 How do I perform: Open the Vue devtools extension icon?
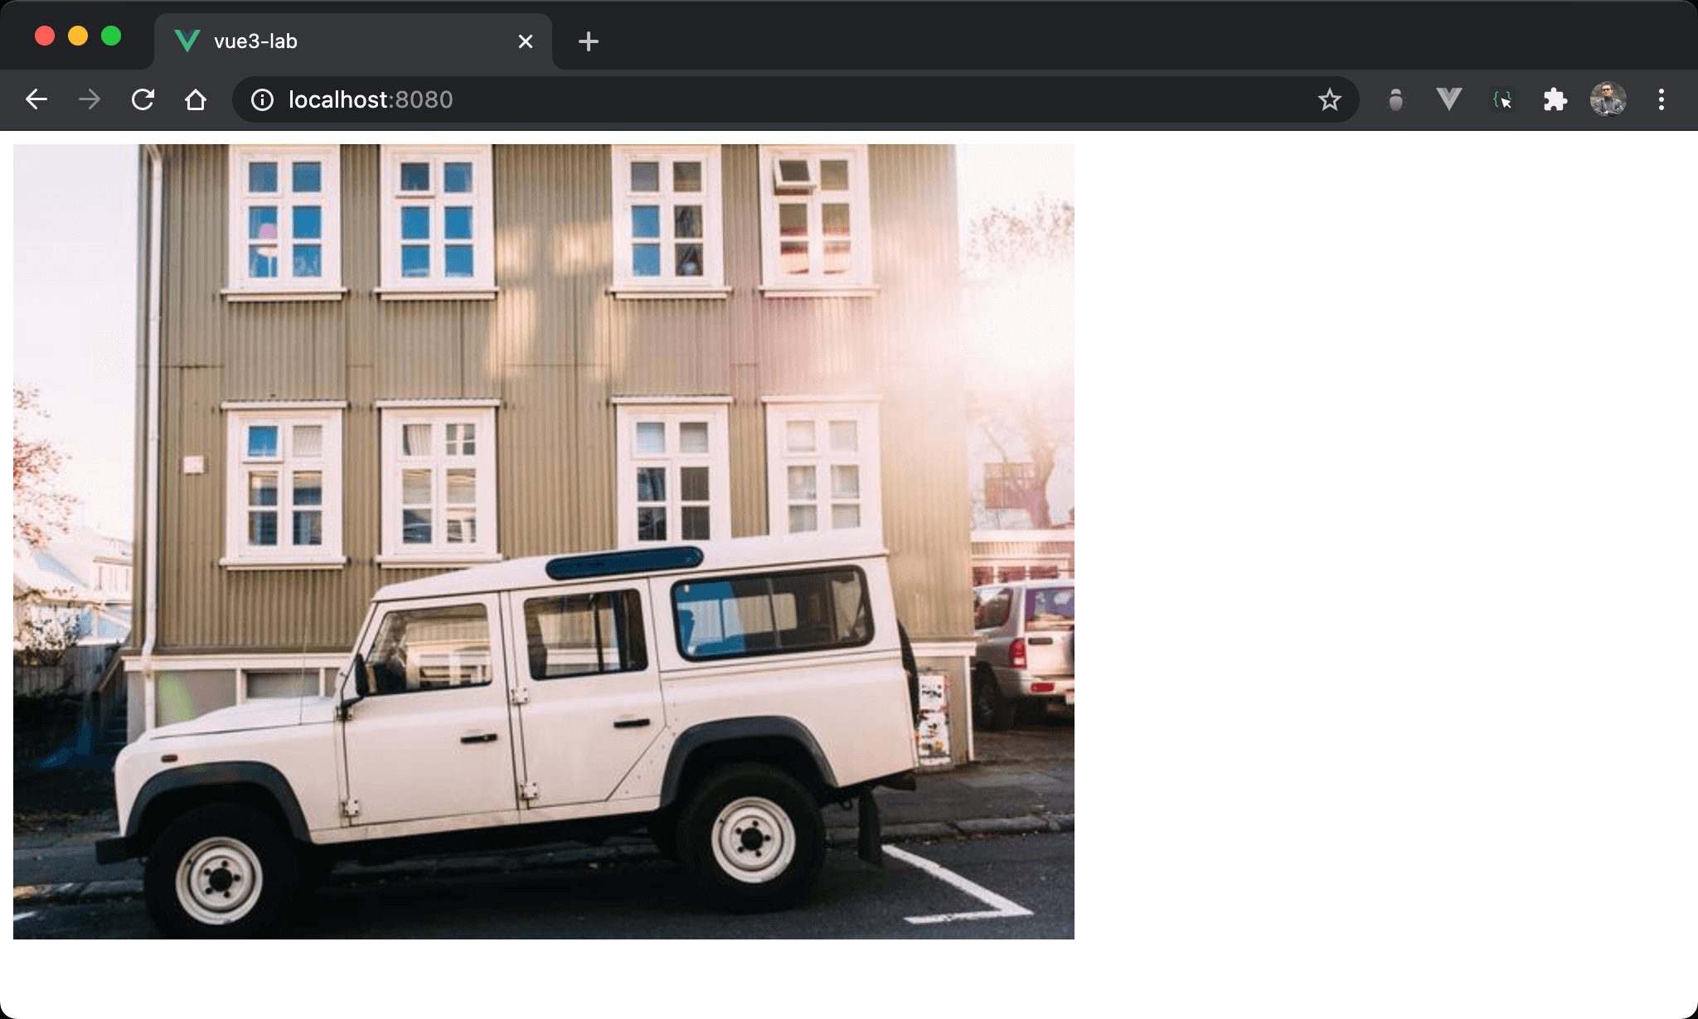[x=1448, y=100]
